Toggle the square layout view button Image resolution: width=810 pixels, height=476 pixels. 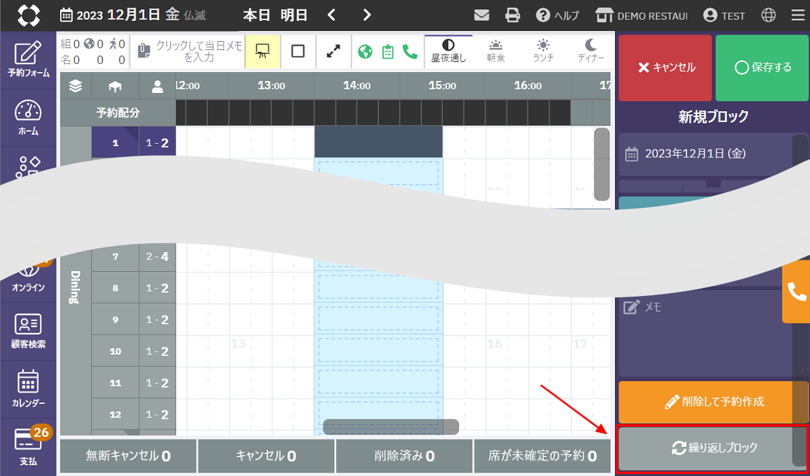[298, 51]
